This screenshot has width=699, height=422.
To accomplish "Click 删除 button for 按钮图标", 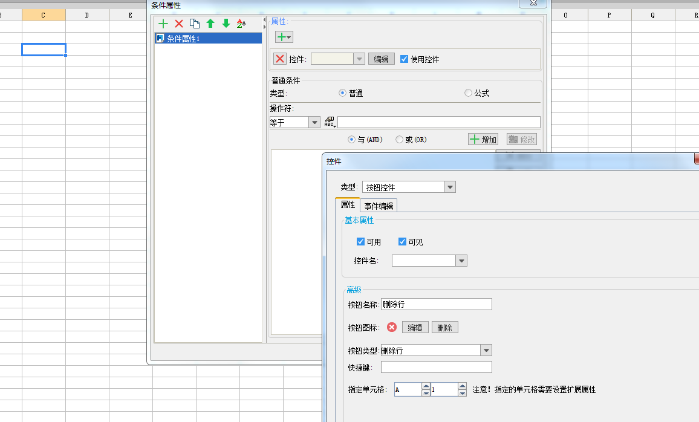I will (x=444, y=328).
